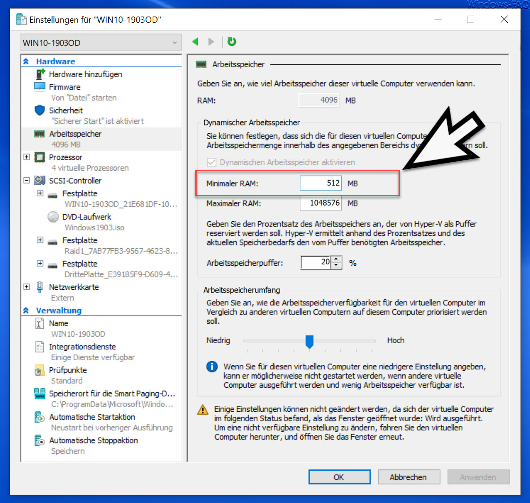Click the Integrationsdienste icon
Screen dimensions: 530x503
39,347
